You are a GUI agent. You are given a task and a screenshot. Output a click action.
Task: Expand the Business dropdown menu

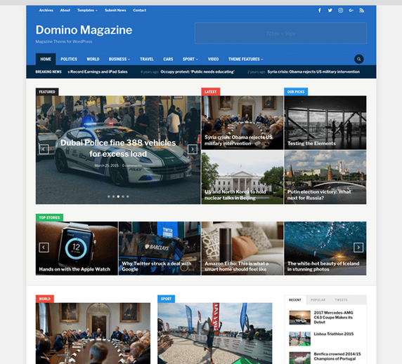click(119, 59)
